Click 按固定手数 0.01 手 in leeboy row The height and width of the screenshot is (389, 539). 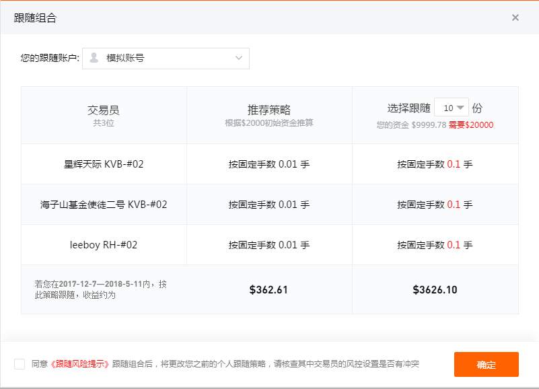click(268, 244)
